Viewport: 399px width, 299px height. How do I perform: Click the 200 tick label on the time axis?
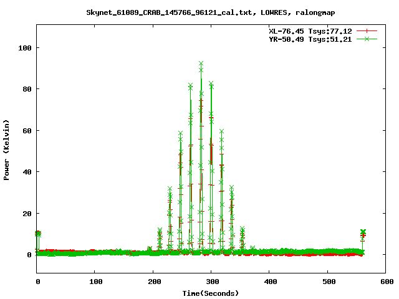click(x=153, y=282)
